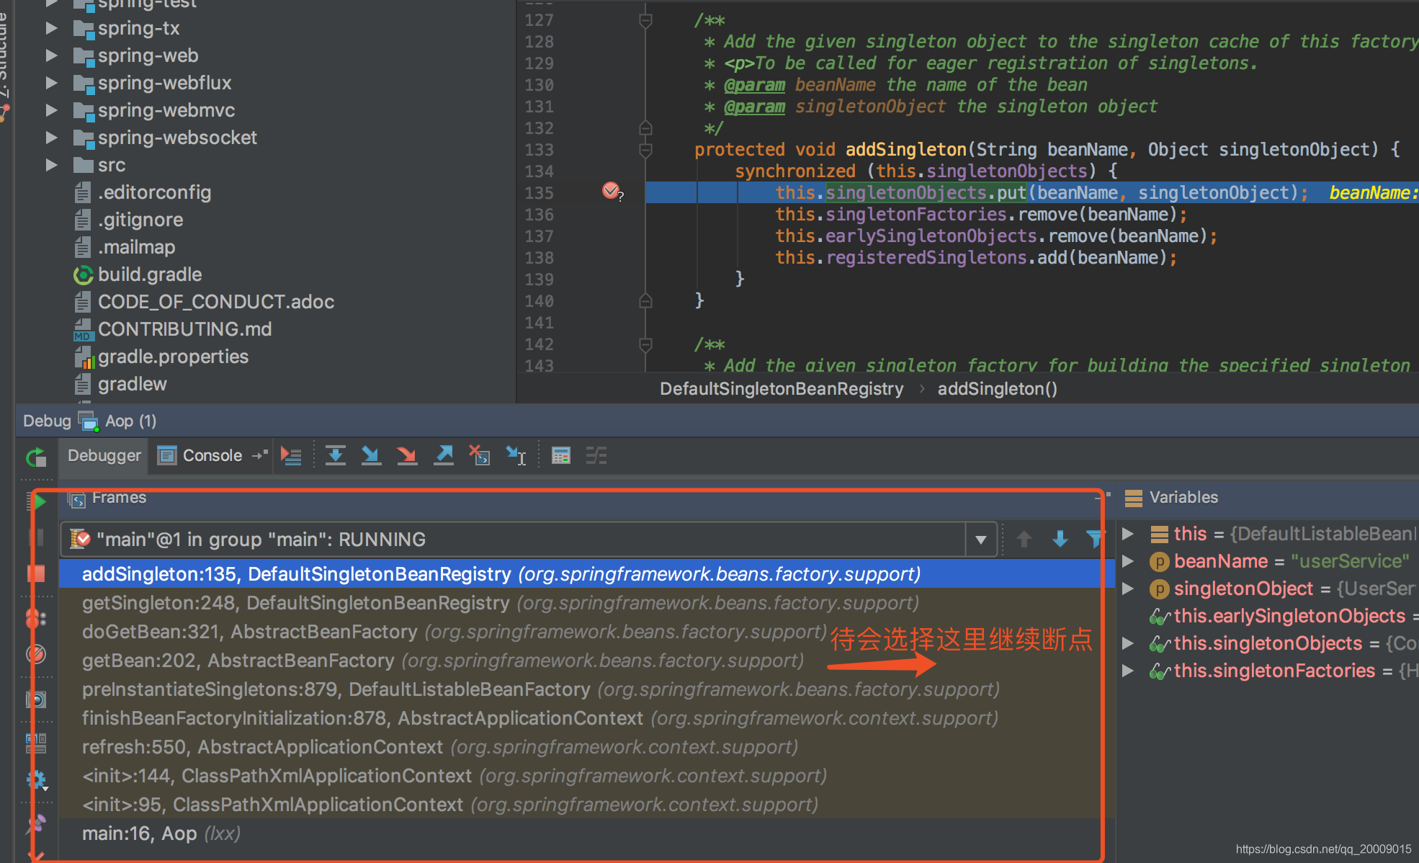Click the red Force Step Into icon
1419x863 pixels.
pos(407,455)
